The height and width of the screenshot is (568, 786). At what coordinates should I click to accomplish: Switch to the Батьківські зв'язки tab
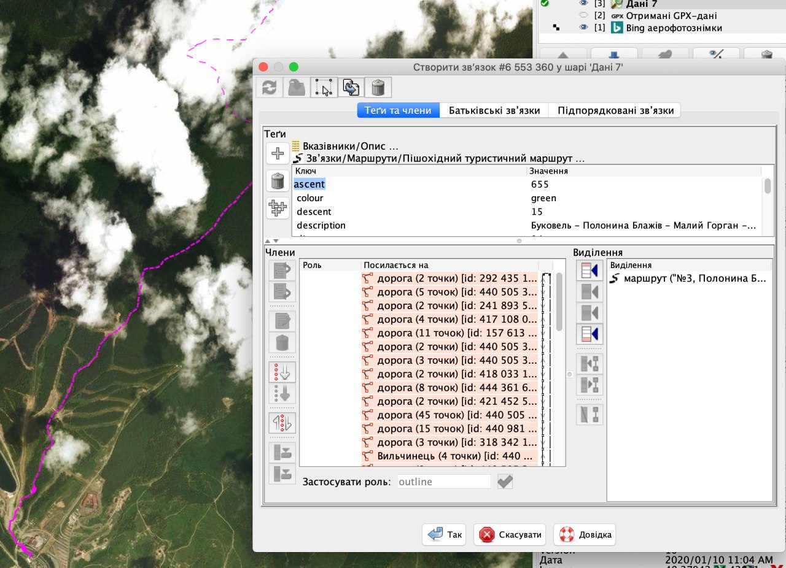(x=494, y=110)
